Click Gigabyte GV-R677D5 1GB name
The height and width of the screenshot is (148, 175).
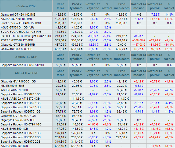(18, 120)
